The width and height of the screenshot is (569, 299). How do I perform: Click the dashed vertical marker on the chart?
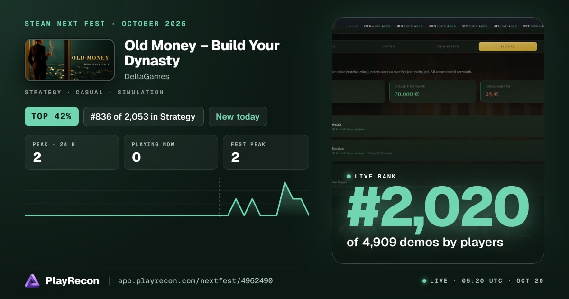[x=220, y=197]
